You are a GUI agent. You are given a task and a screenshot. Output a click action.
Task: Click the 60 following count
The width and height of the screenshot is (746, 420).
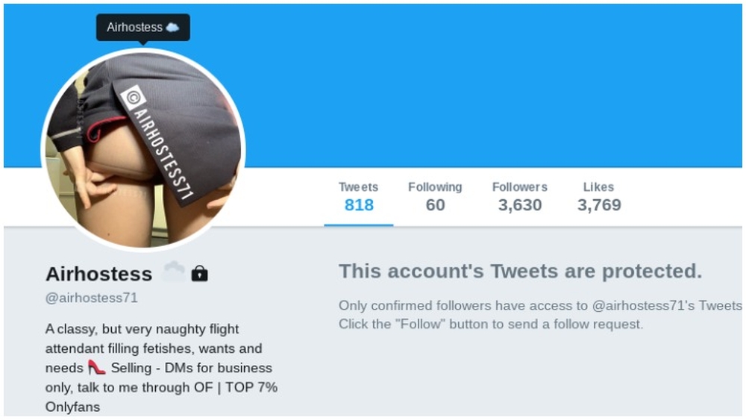[x=435, y=205]
